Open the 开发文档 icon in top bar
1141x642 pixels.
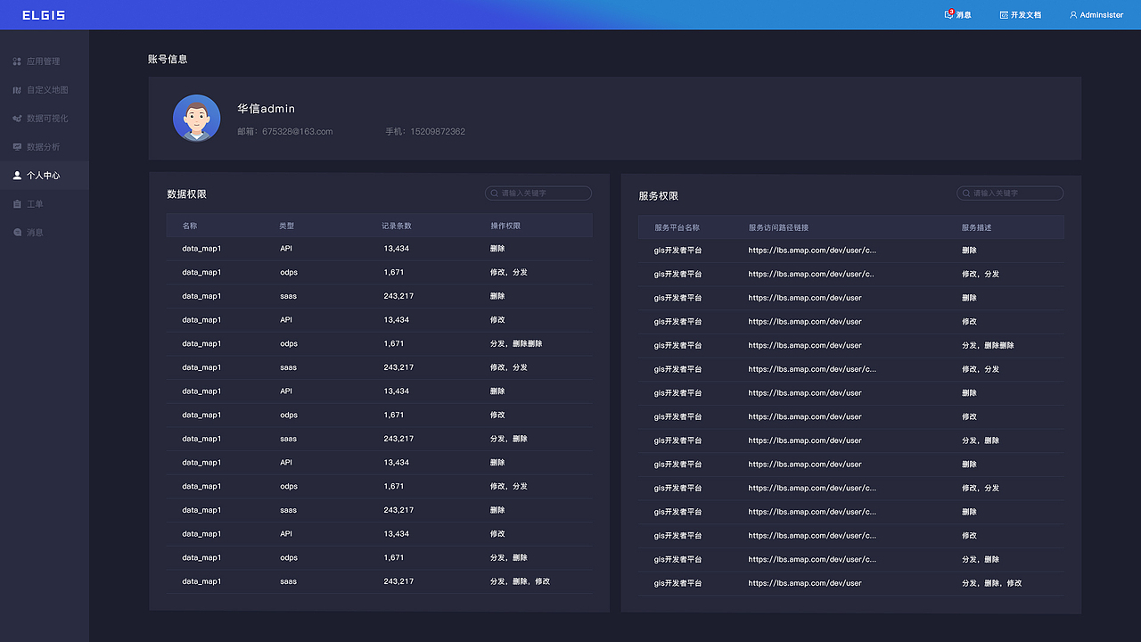1004,15
